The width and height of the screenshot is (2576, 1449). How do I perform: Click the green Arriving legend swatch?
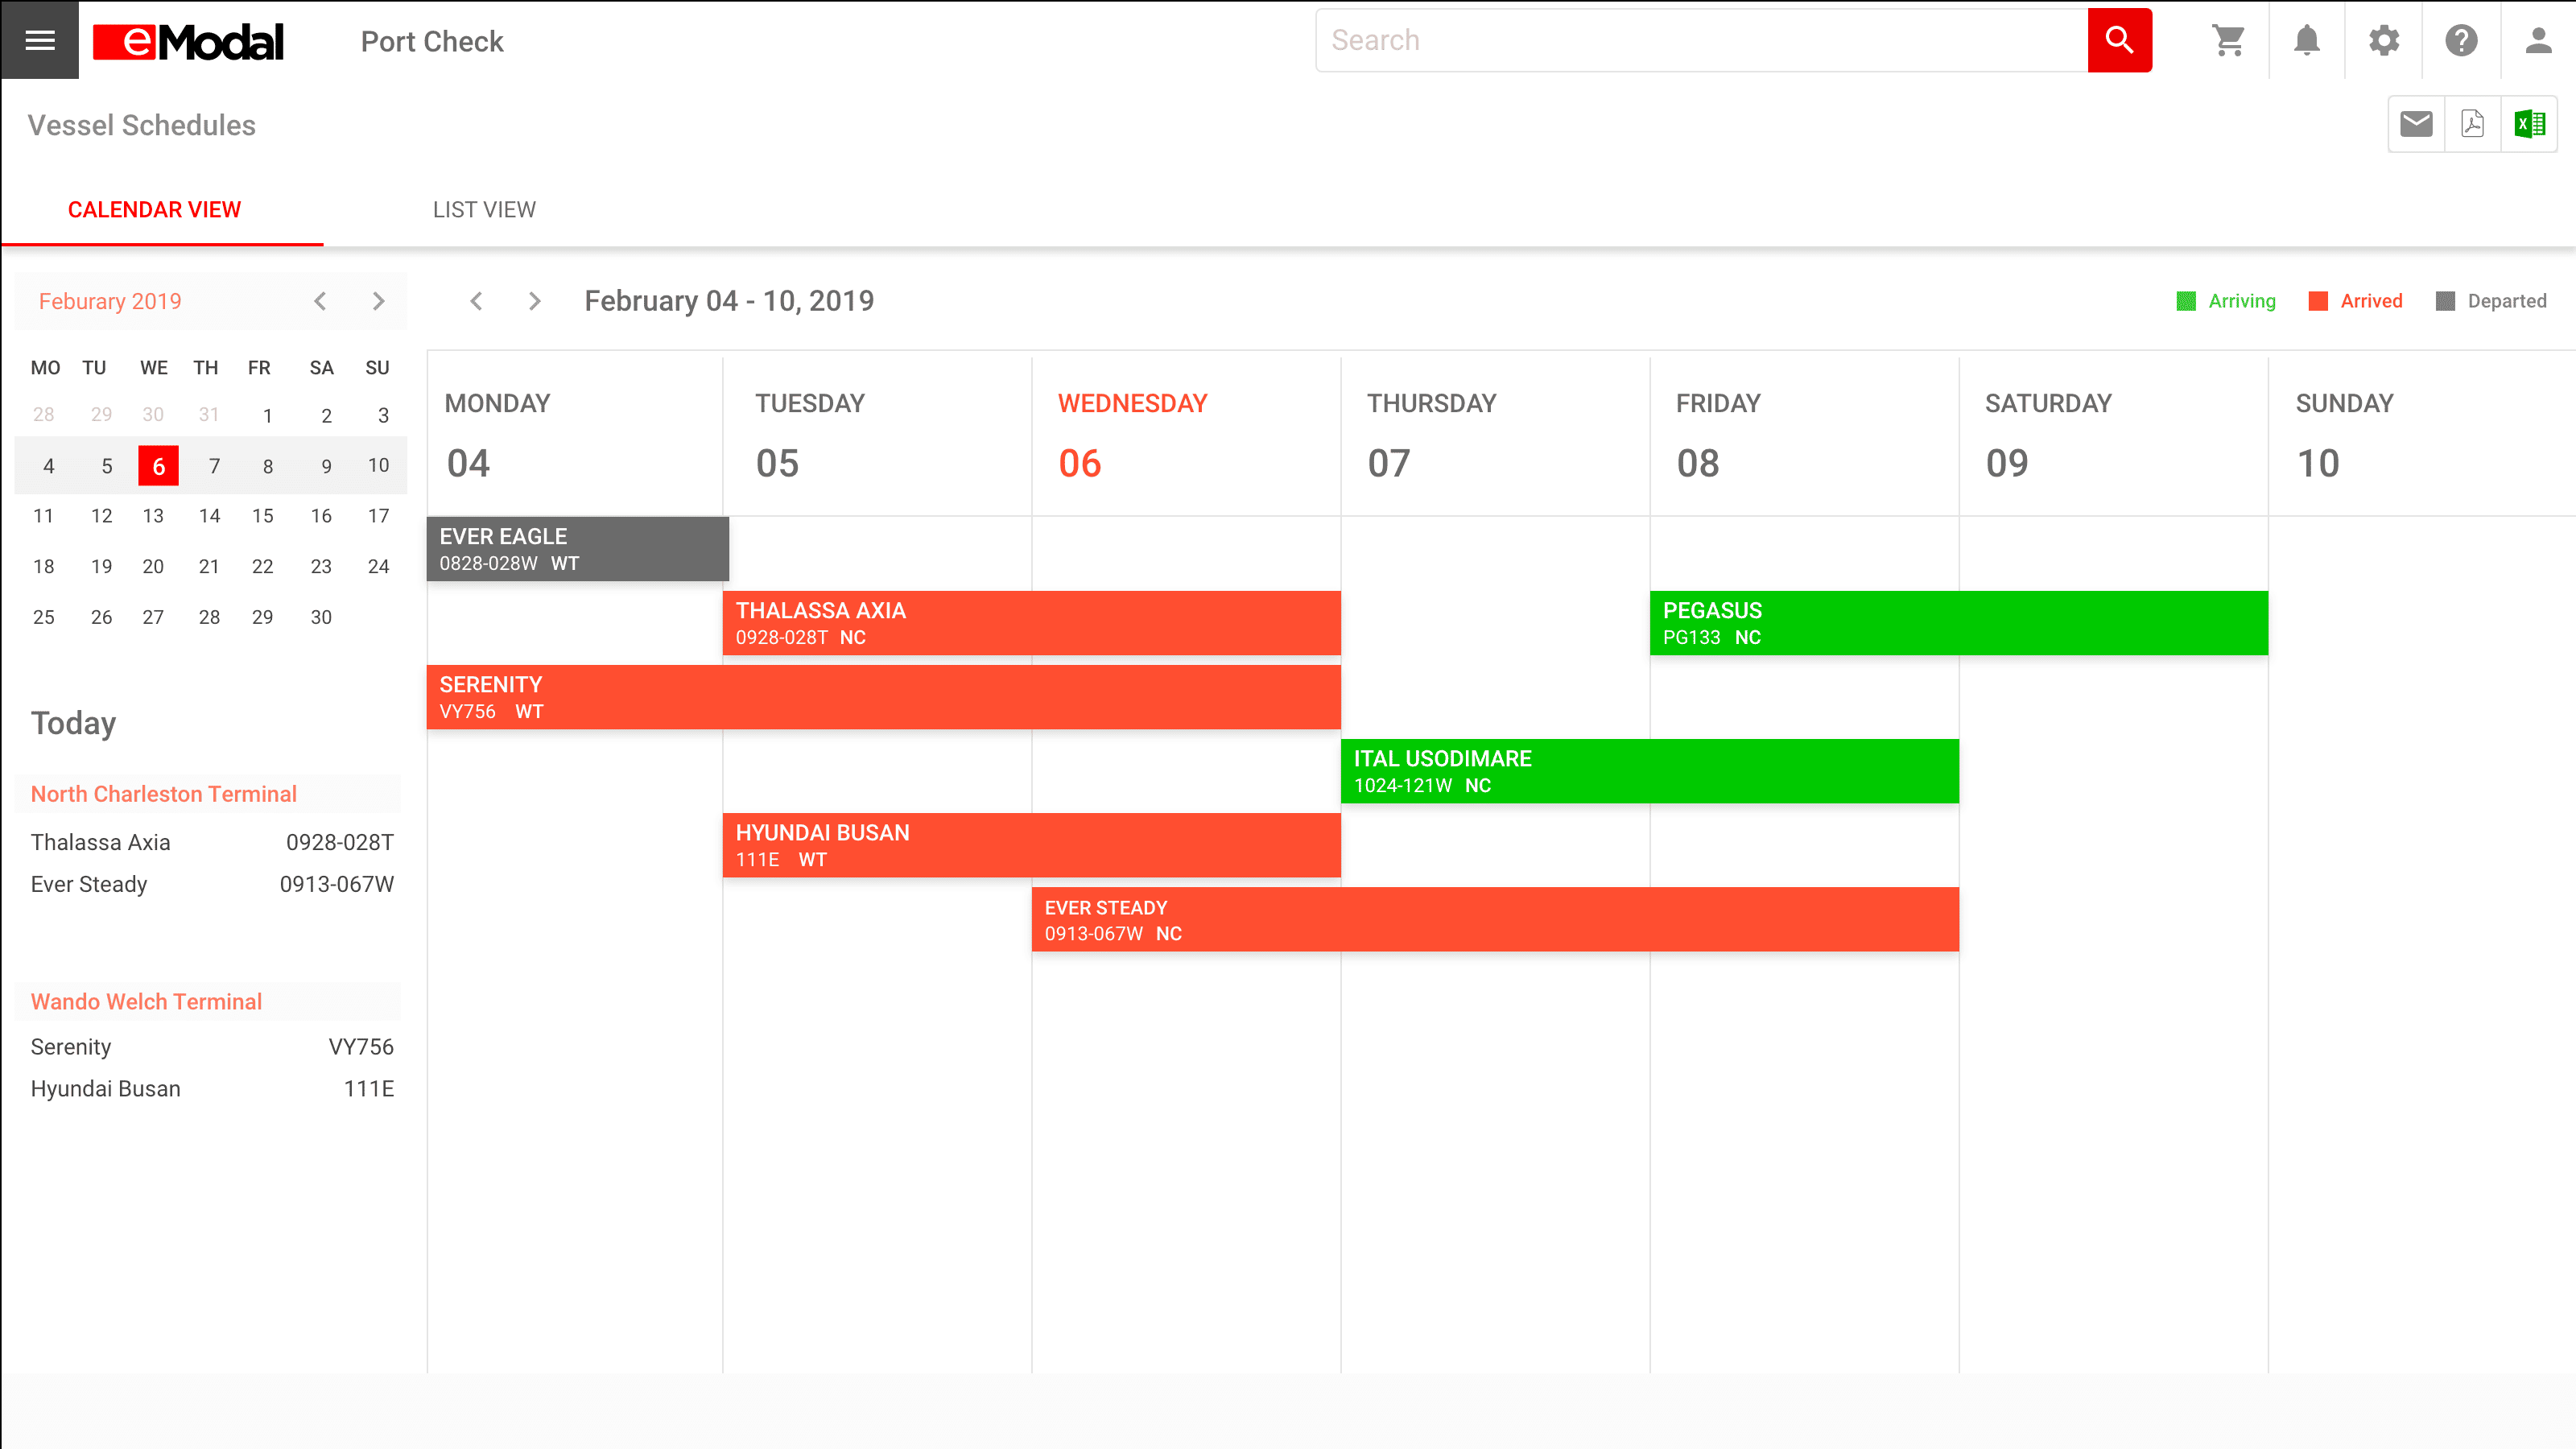[x=2186, y=301]
